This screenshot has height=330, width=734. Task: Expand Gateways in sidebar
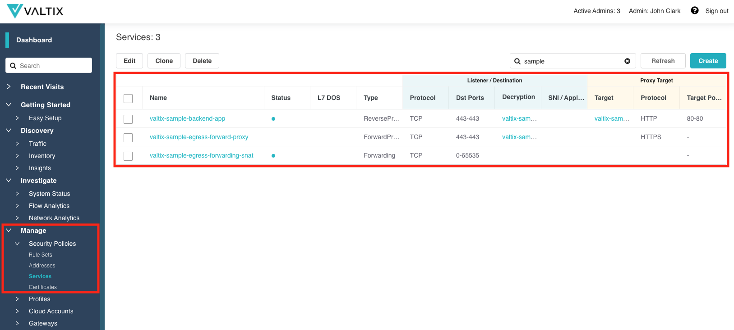coord(17,323)
